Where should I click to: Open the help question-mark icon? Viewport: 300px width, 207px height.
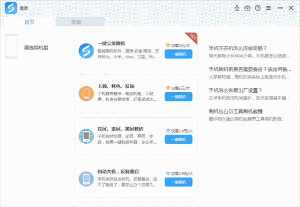(x=257, y=8)
